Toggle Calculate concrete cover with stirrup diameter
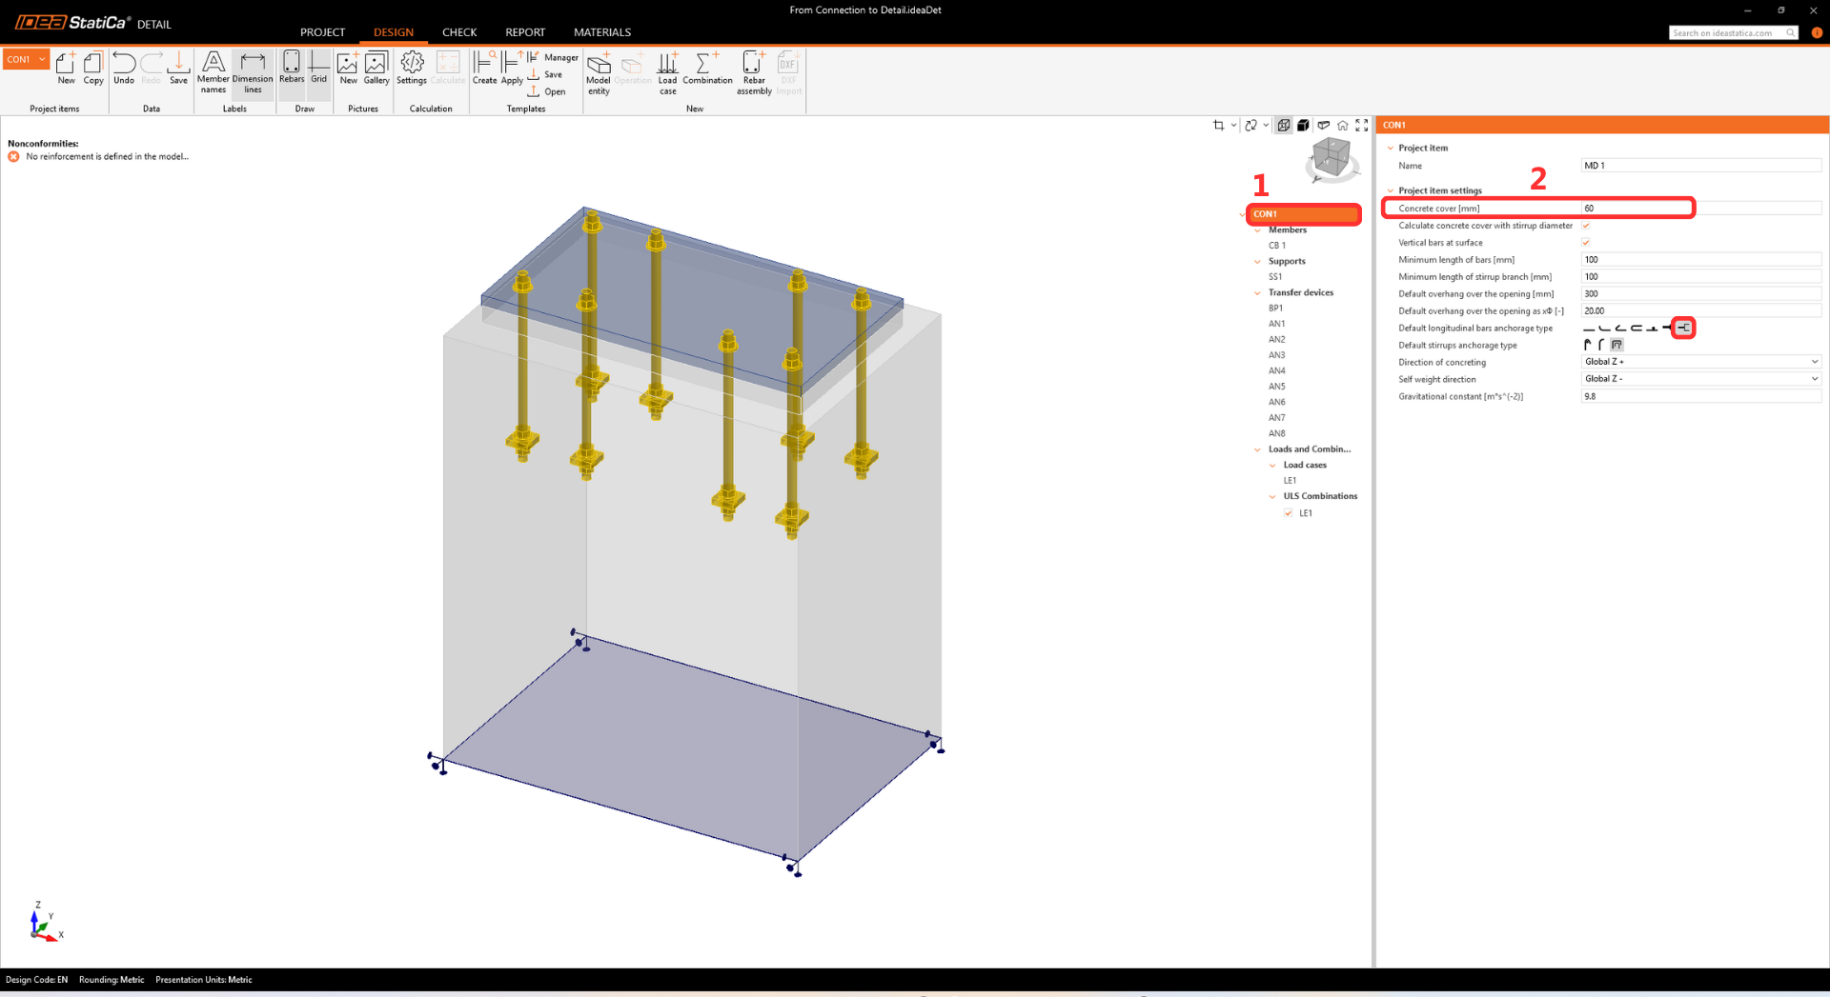 (x=1586, y=226)
